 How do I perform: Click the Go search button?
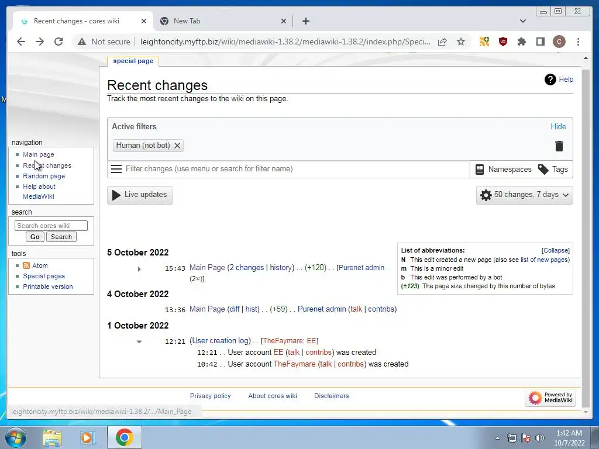point(35,237)
